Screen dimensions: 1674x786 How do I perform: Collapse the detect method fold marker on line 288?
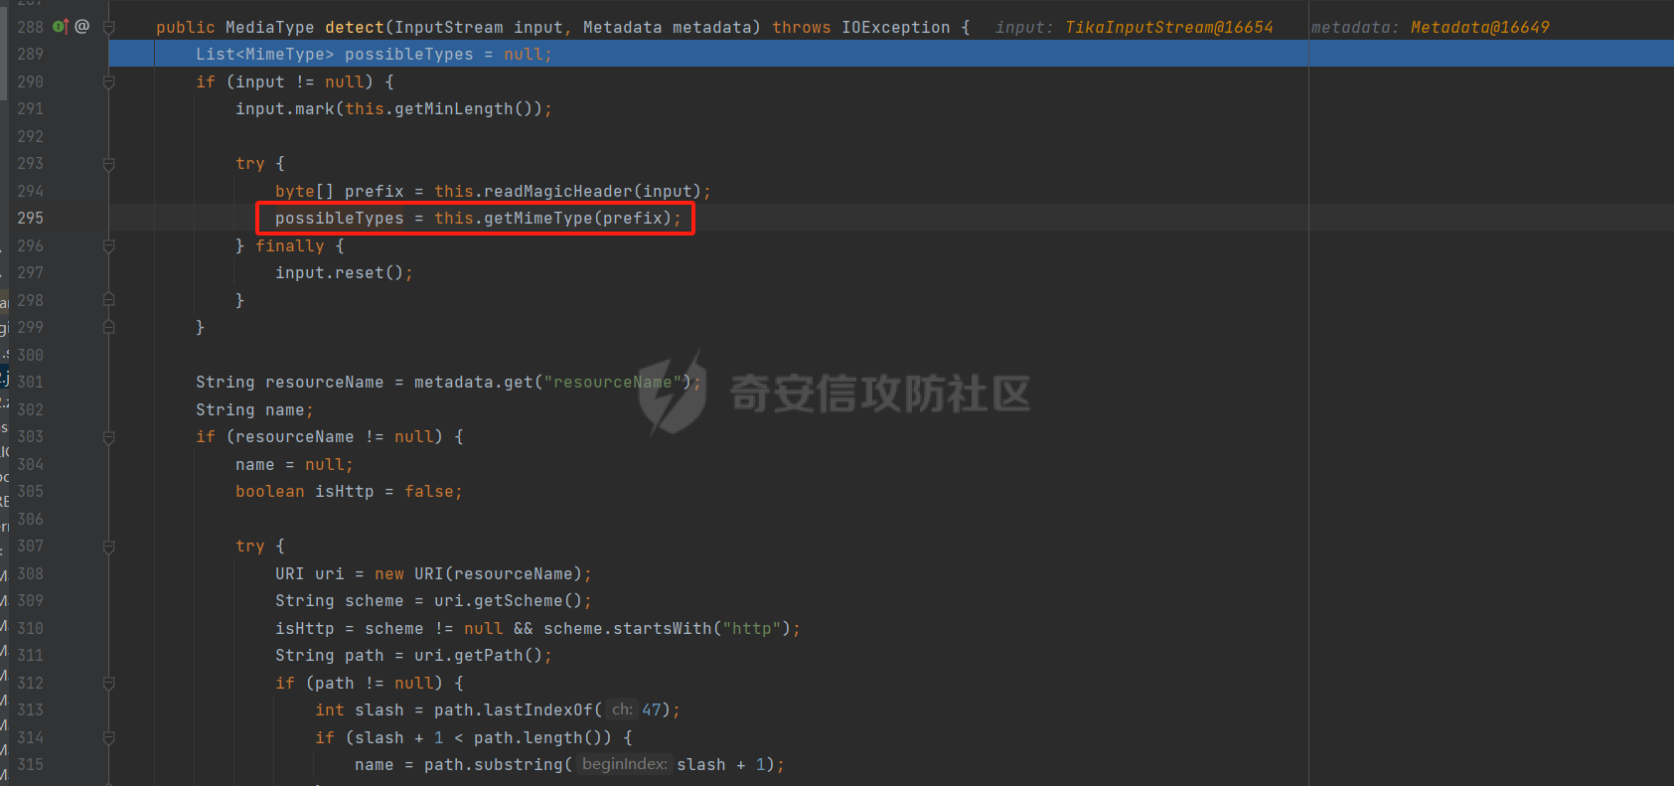[109, 28]
